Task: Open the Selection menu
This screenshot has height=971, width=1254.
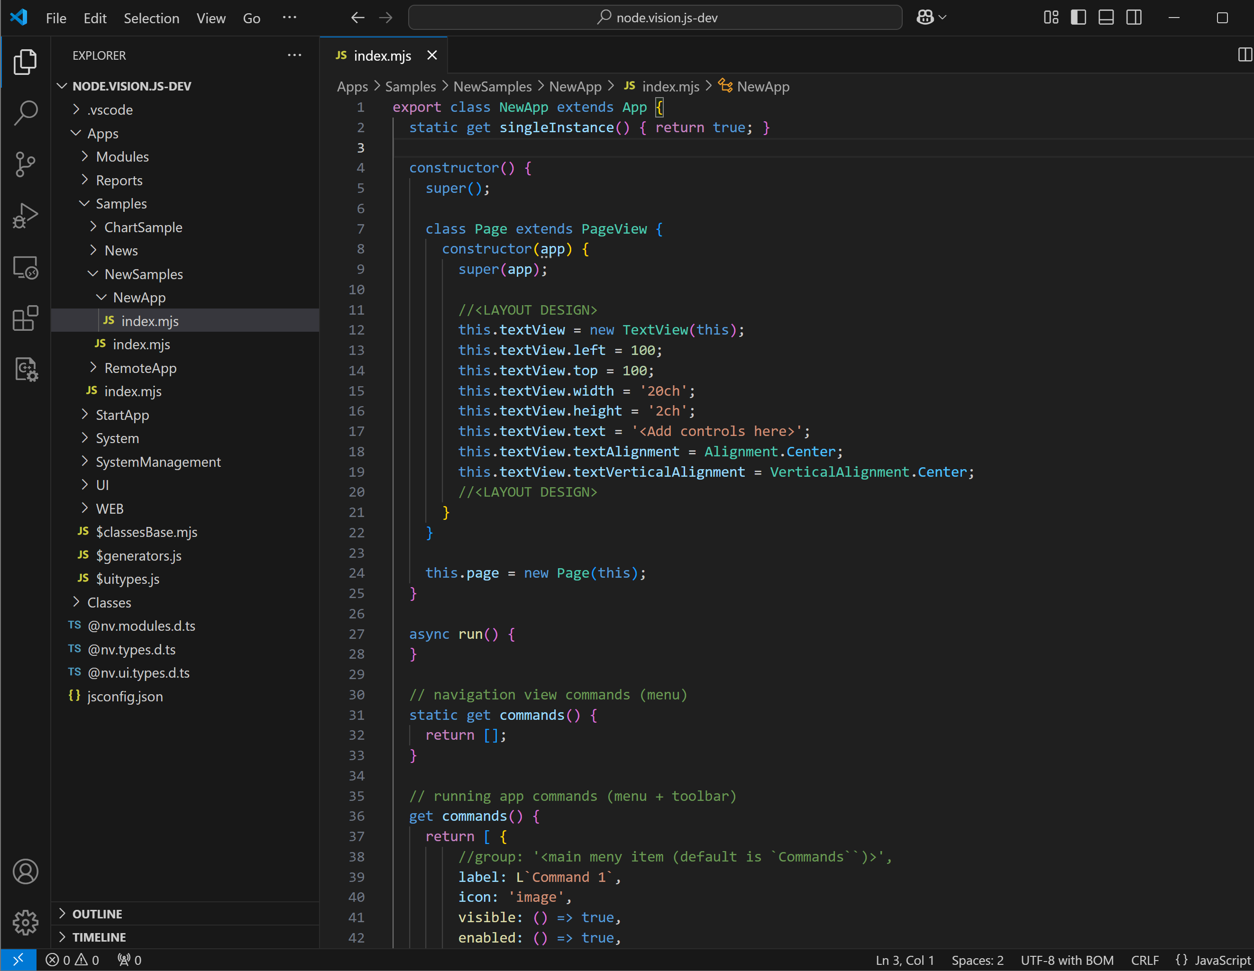Action: coord(151,18)
